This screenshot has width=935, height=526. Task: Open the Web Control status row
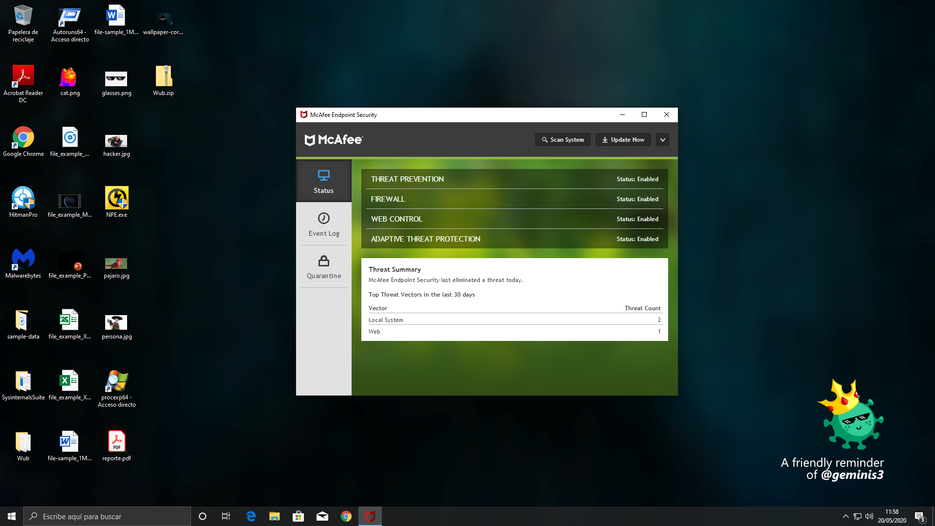[514, 219]
